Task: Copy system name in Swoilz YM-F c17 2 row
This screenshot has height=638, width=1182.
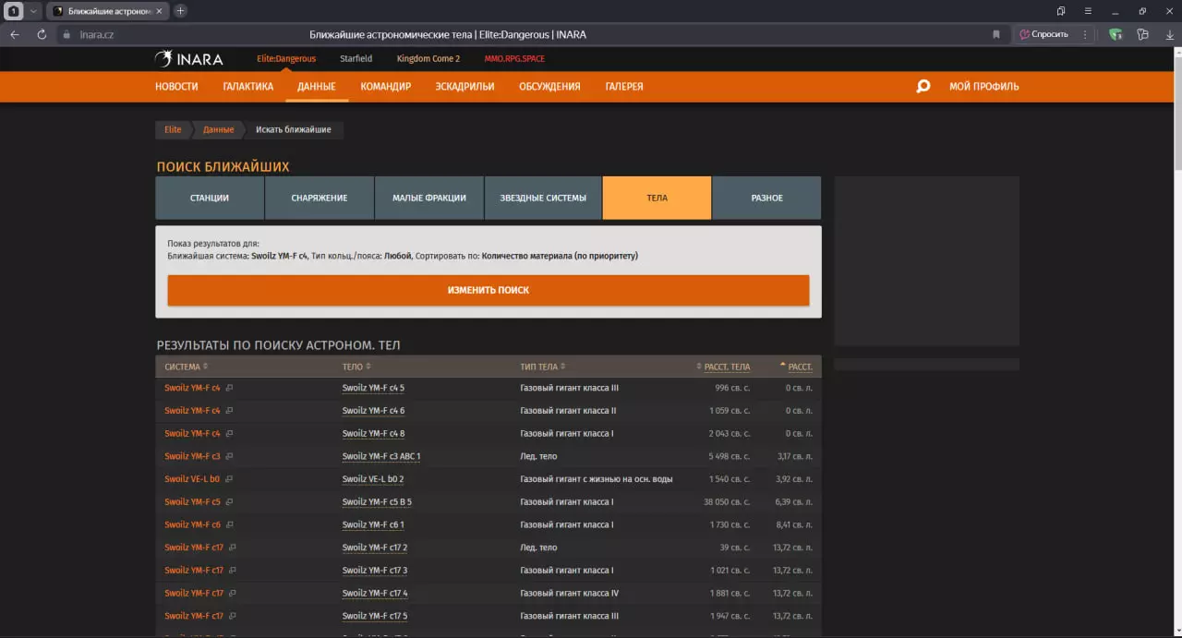Action: click(233, 548)
